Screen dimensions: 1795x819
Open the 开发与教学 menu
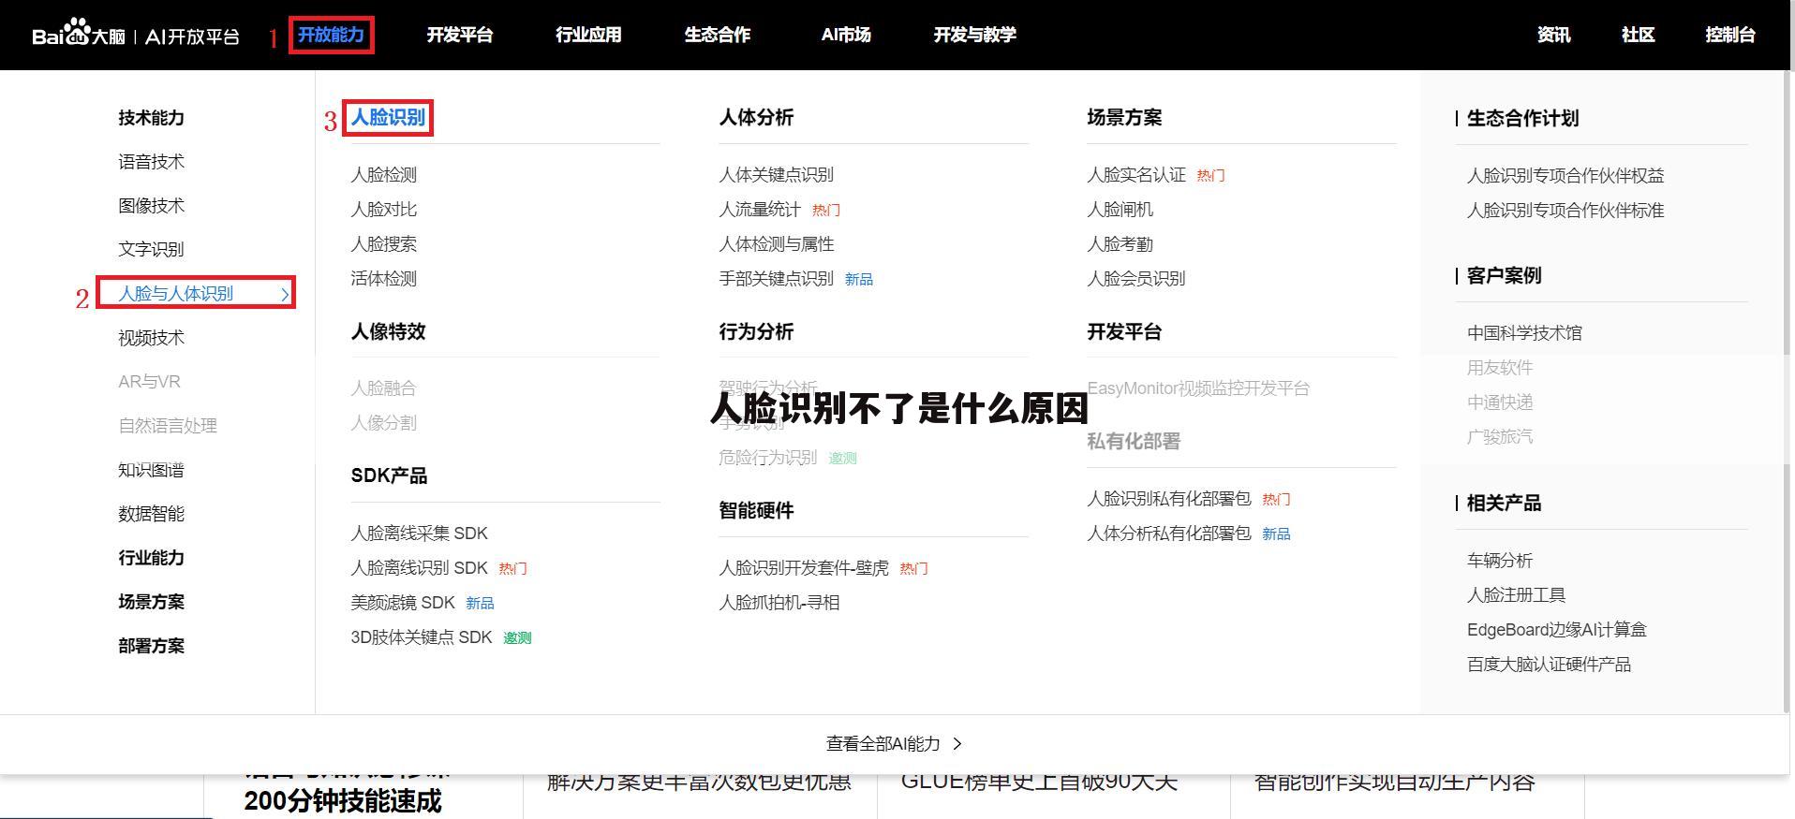[x=975, y=35]
